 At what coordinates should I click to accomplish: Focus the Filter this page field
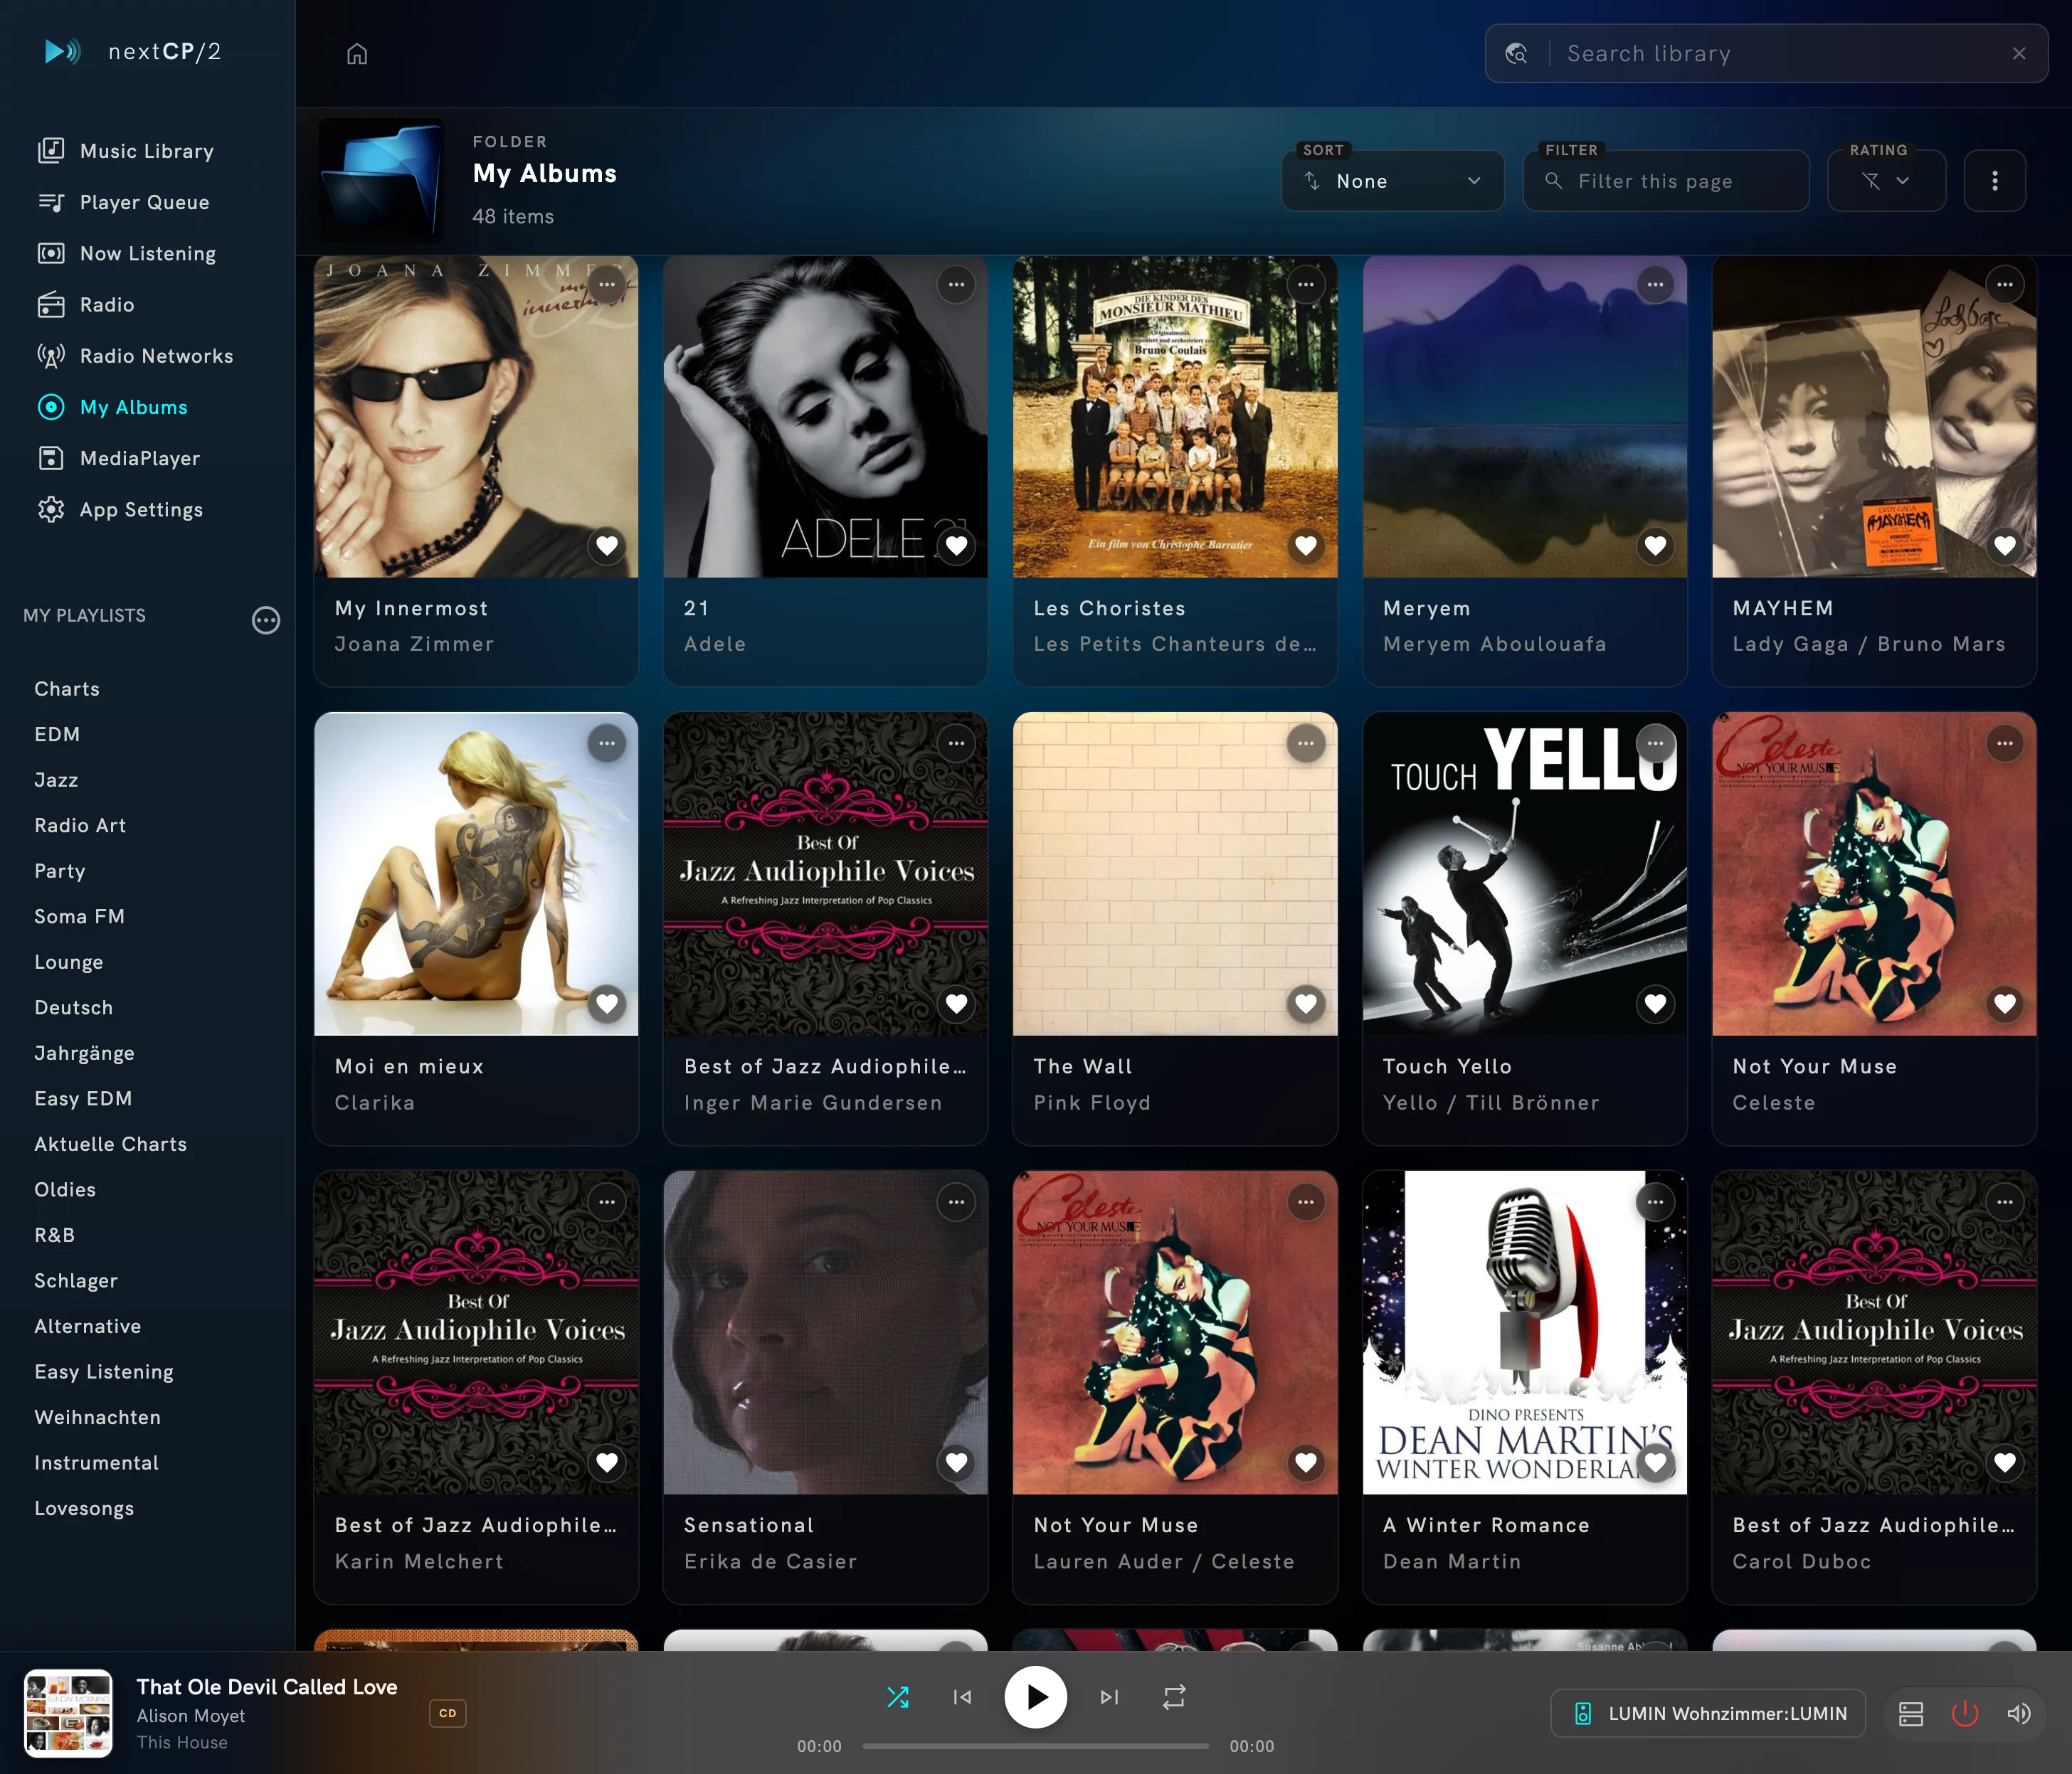tap(1666, 181)
